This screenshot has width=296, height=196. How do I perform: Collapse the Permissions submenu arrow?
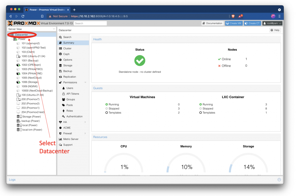85,82
